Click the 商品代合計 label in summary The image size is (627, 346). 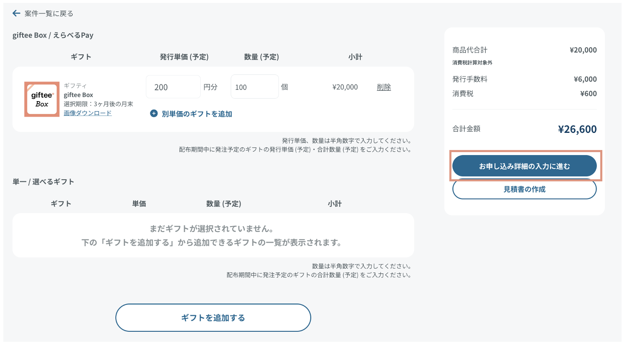click(470, 50)
